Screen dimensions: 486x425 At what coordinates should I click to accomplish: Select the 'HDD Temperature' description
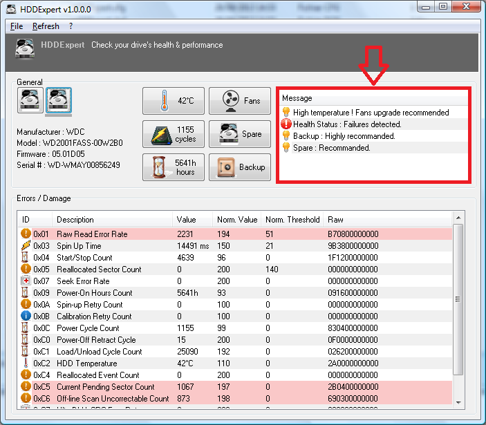(87, 363)
